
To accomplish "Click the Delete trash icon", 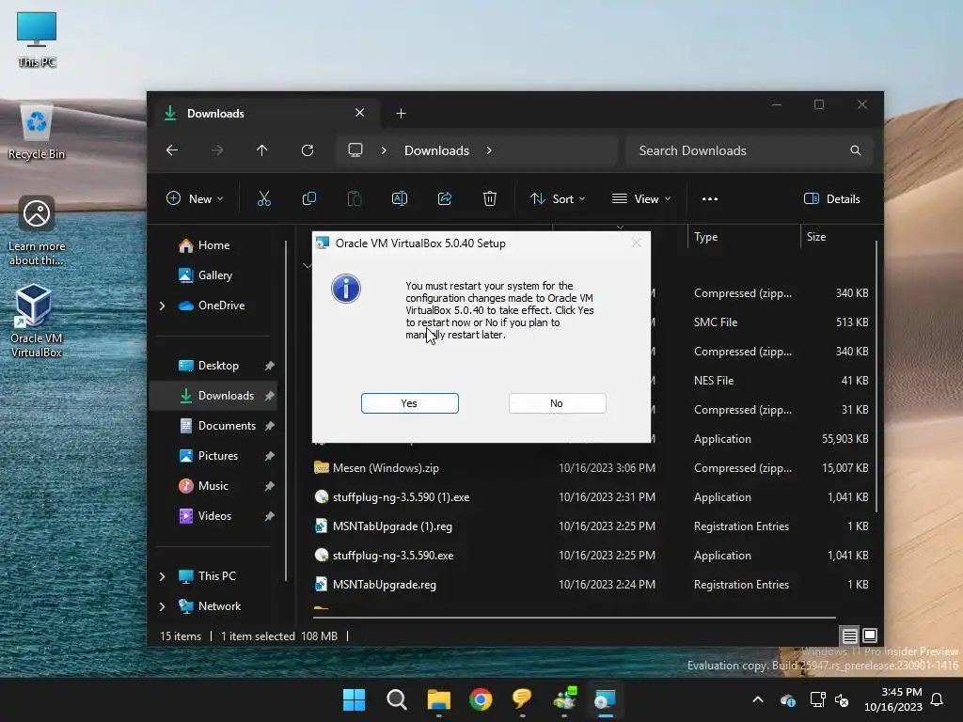I will click(x=489, y=198).
